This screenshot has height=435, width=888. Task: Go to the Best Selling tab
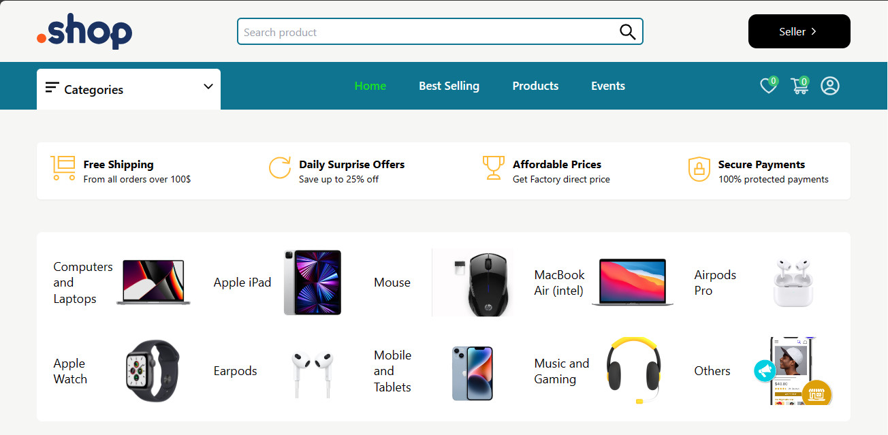pos(449,86)
